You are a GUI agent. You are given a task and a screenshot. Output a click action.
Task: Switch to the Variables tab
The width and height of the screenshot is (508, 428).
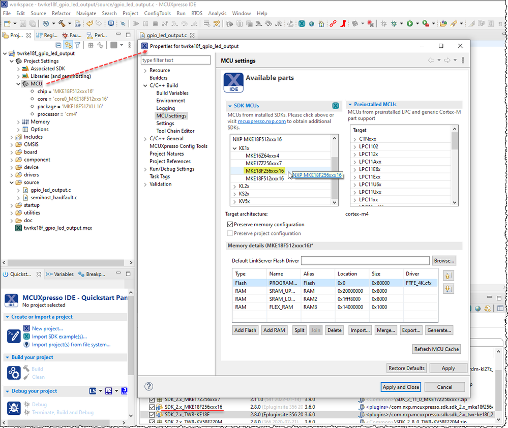tap(60, 274)
